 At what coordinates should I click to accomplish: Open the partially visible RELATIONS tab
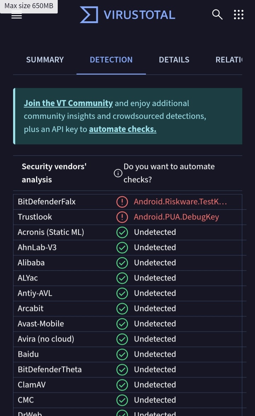[229, 60]
